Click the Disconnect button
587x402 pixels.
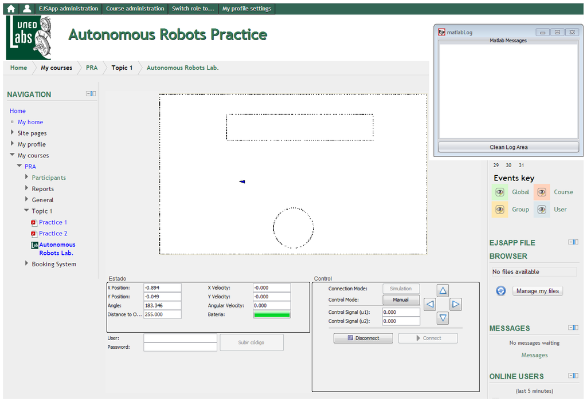coord(363,338)
